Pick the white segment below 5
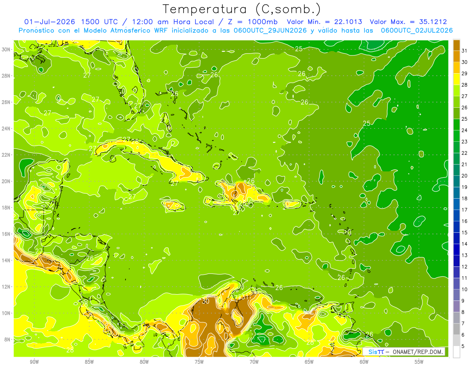The height and width of the screenshot is (367, 475). coord(456,352)
